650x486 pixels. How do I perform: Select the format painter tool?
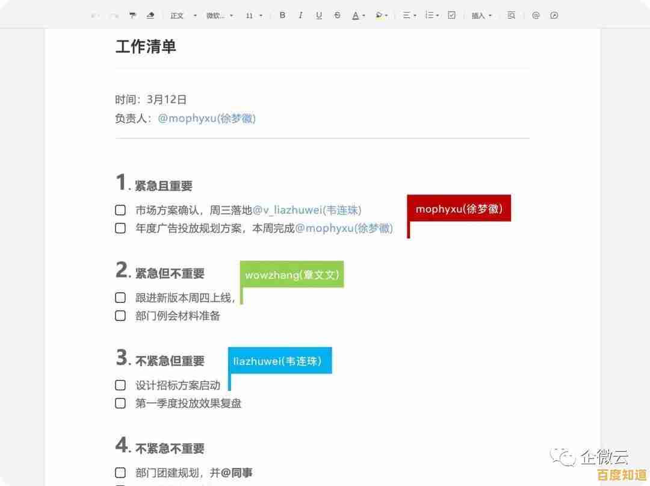pyautogui.click(x=133, y=15)
